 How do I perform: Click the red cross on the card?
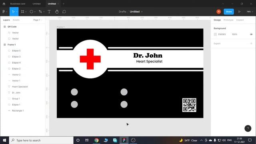tap(90, 59)
